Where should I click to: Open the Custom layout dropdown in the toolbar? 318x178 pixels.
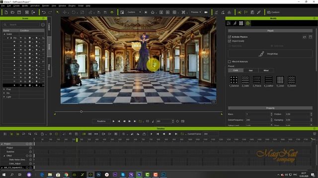(134, 12)
